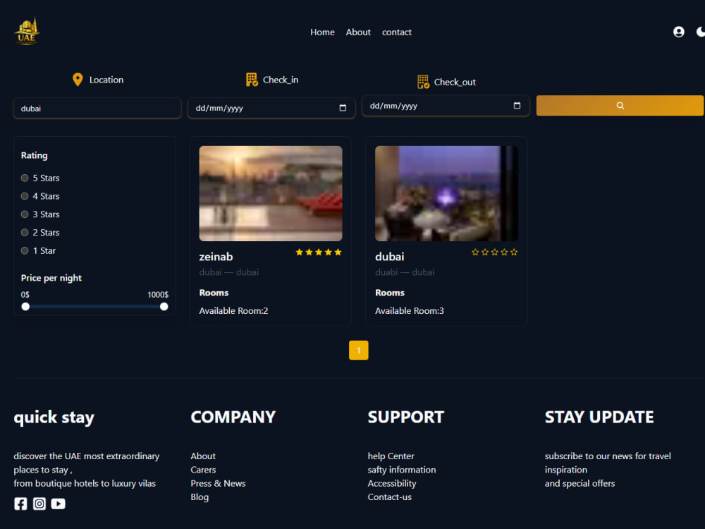
Task: Open Carers link in footer
Action: [203, 470]
